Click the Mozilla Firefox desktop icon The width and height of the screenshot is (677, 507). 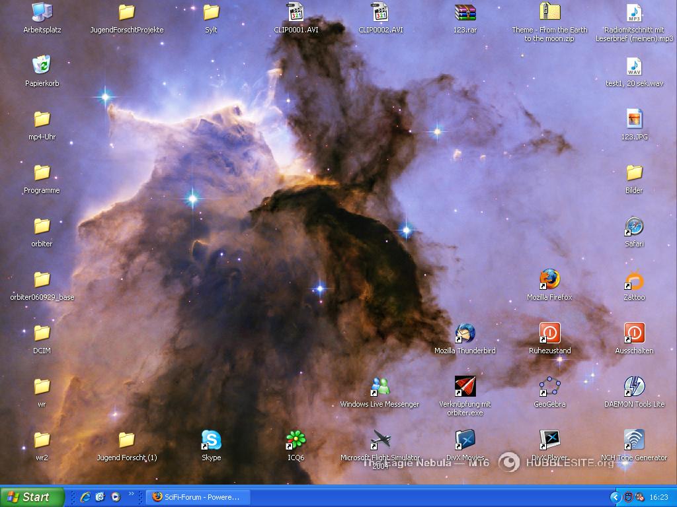click(x=549, y=280)
